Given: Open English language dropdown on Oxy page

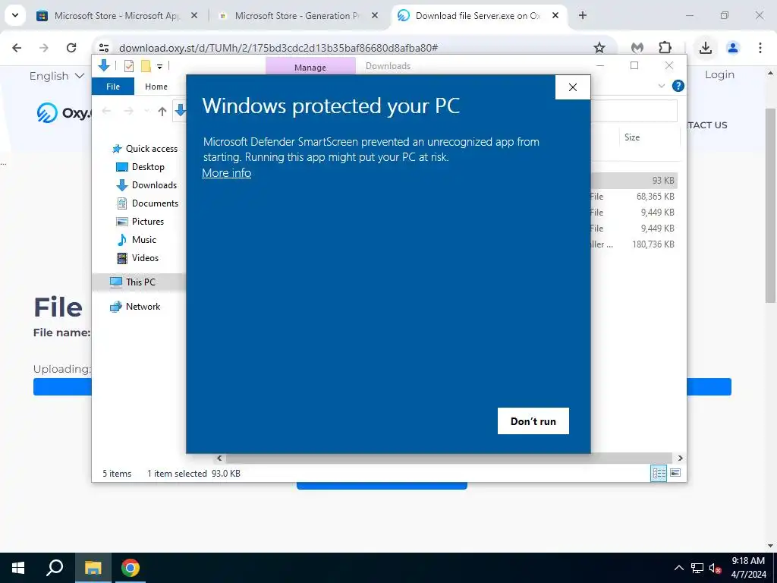Looking at the screenshot, I should coord(57,76).
